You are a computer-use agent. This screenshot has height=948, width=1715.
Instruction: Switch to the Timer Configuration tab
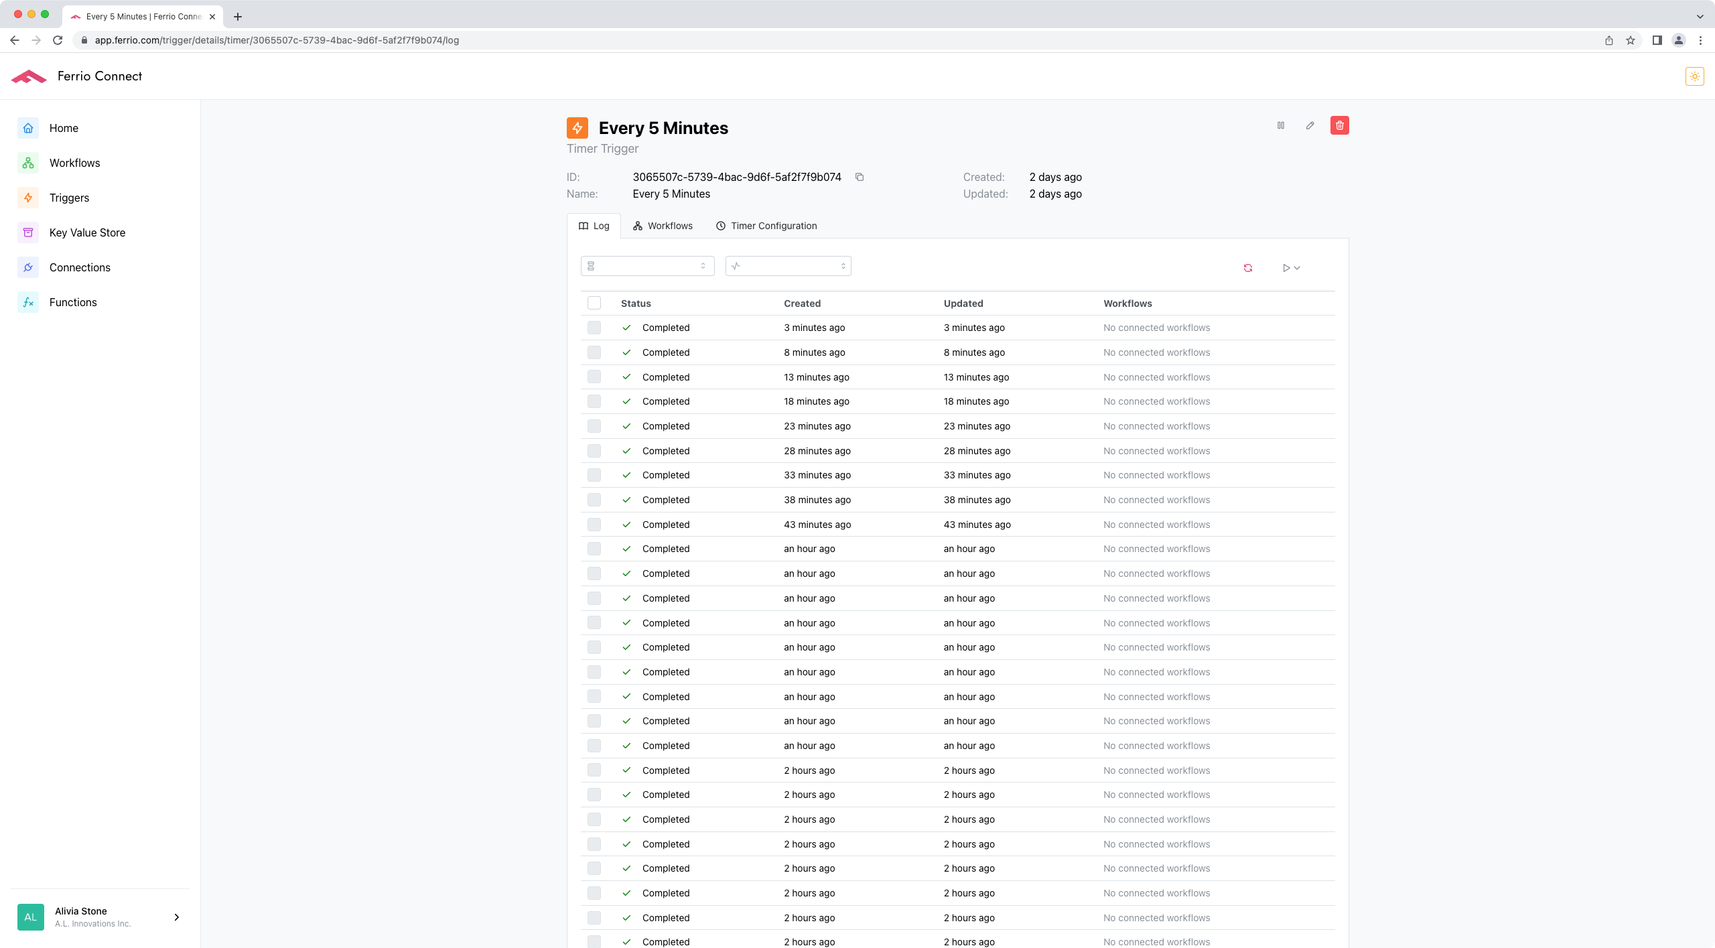click(766, 226)
